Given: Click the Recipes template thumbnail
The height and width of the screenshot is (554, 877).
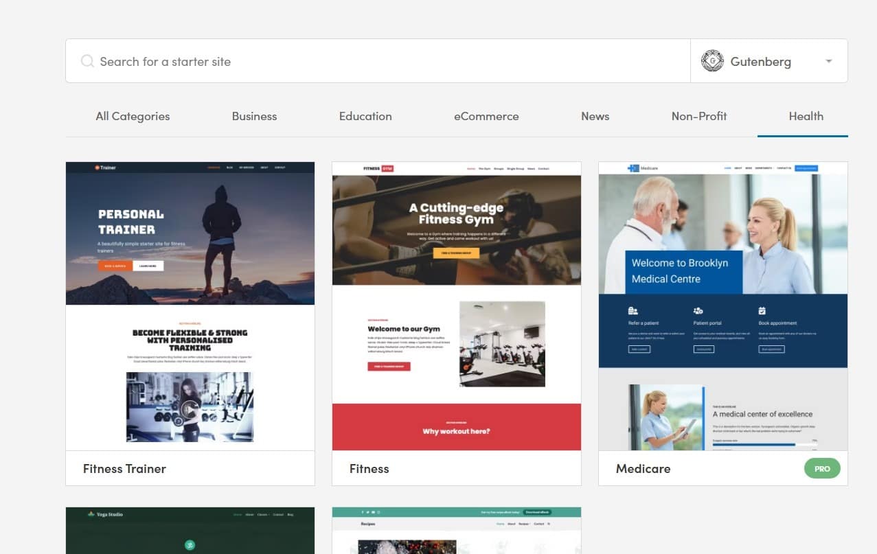Looking at the screenshot, I should pos(456,530).
